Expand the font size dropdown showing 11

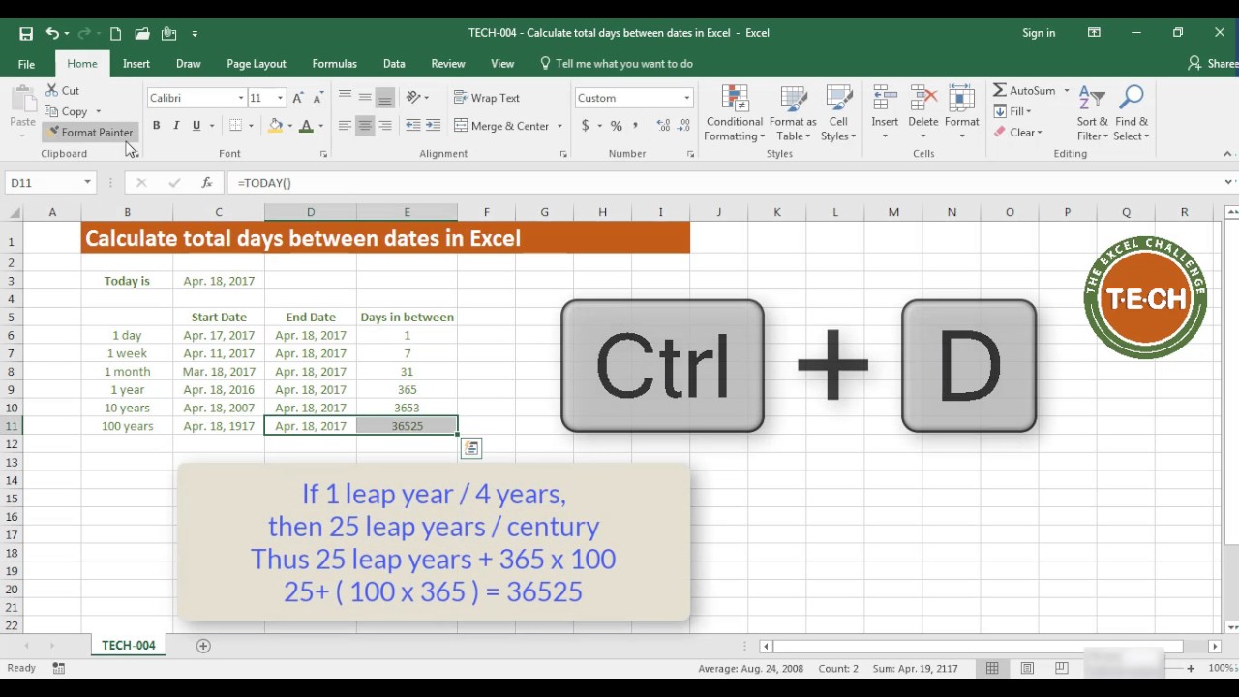point(280,98)
